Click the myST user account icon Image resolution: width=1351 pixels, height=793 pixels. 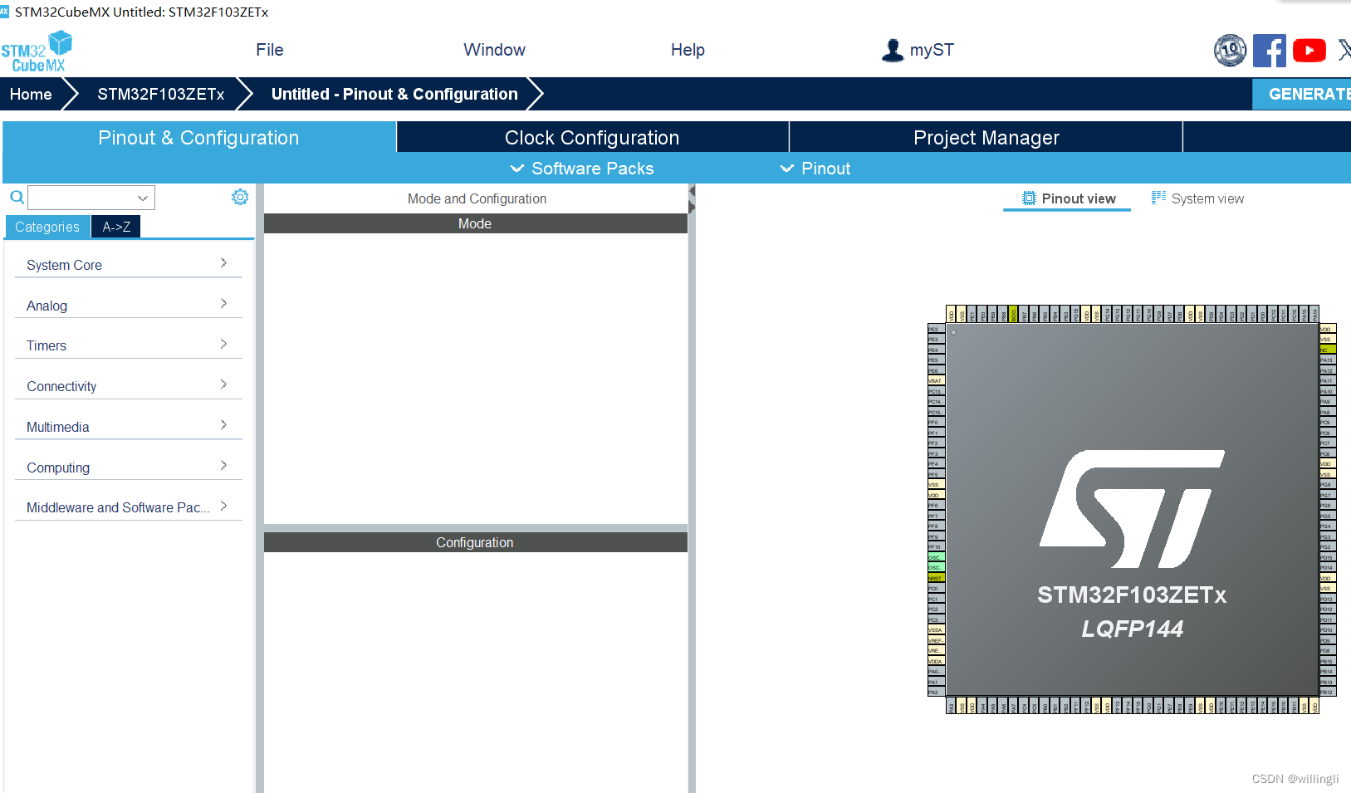[893, 50]
